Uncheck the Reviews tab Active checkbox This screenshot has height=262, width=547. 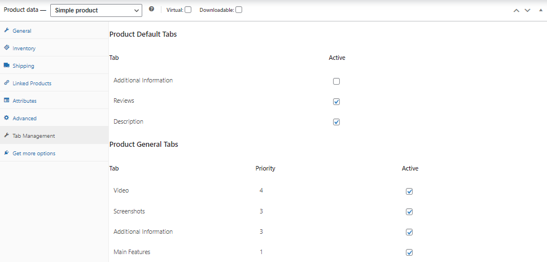point(336,102)
